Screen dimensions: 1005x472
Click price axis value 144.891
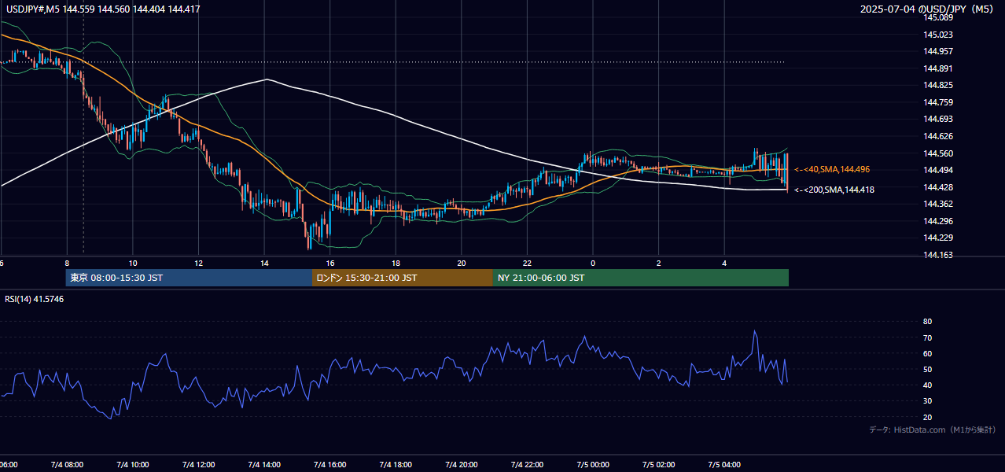click(937, 68)
